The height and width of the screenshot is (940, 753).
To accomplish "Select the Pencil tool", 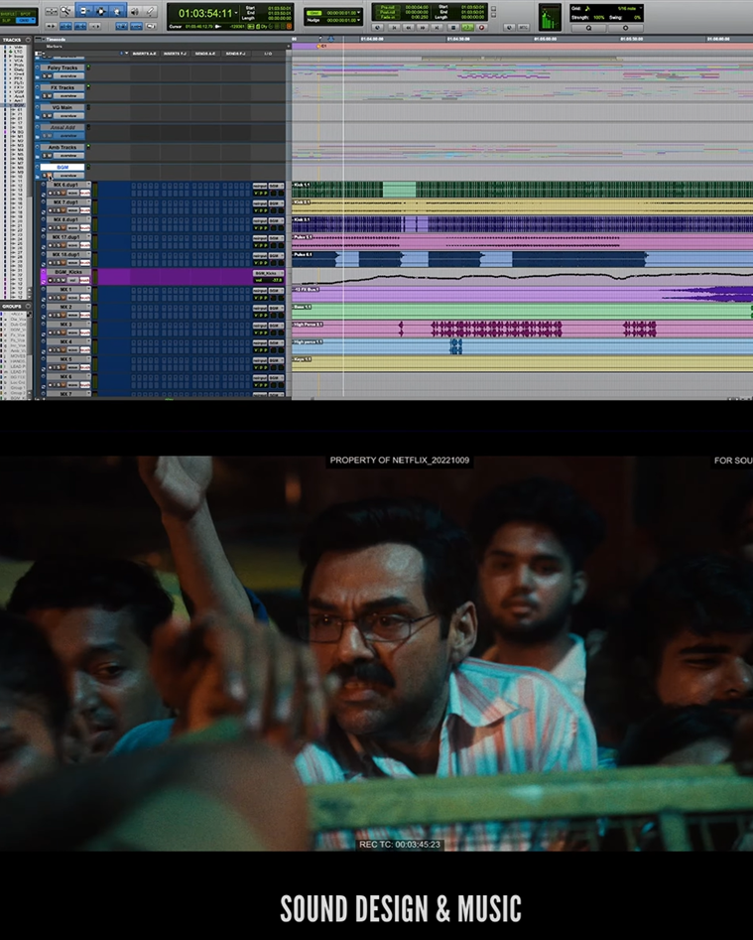I will coord(151,11).
